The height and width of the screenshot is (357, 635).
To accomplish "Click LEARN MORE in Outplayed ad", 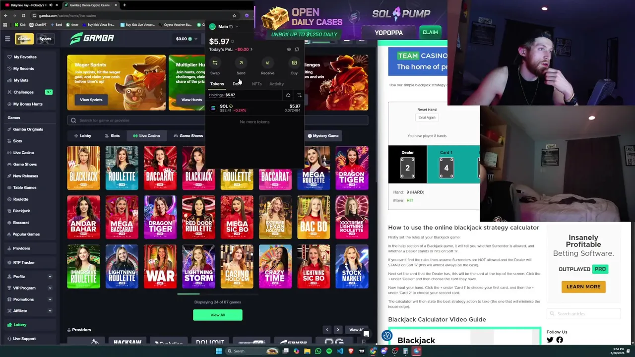I will coord(583,287).
